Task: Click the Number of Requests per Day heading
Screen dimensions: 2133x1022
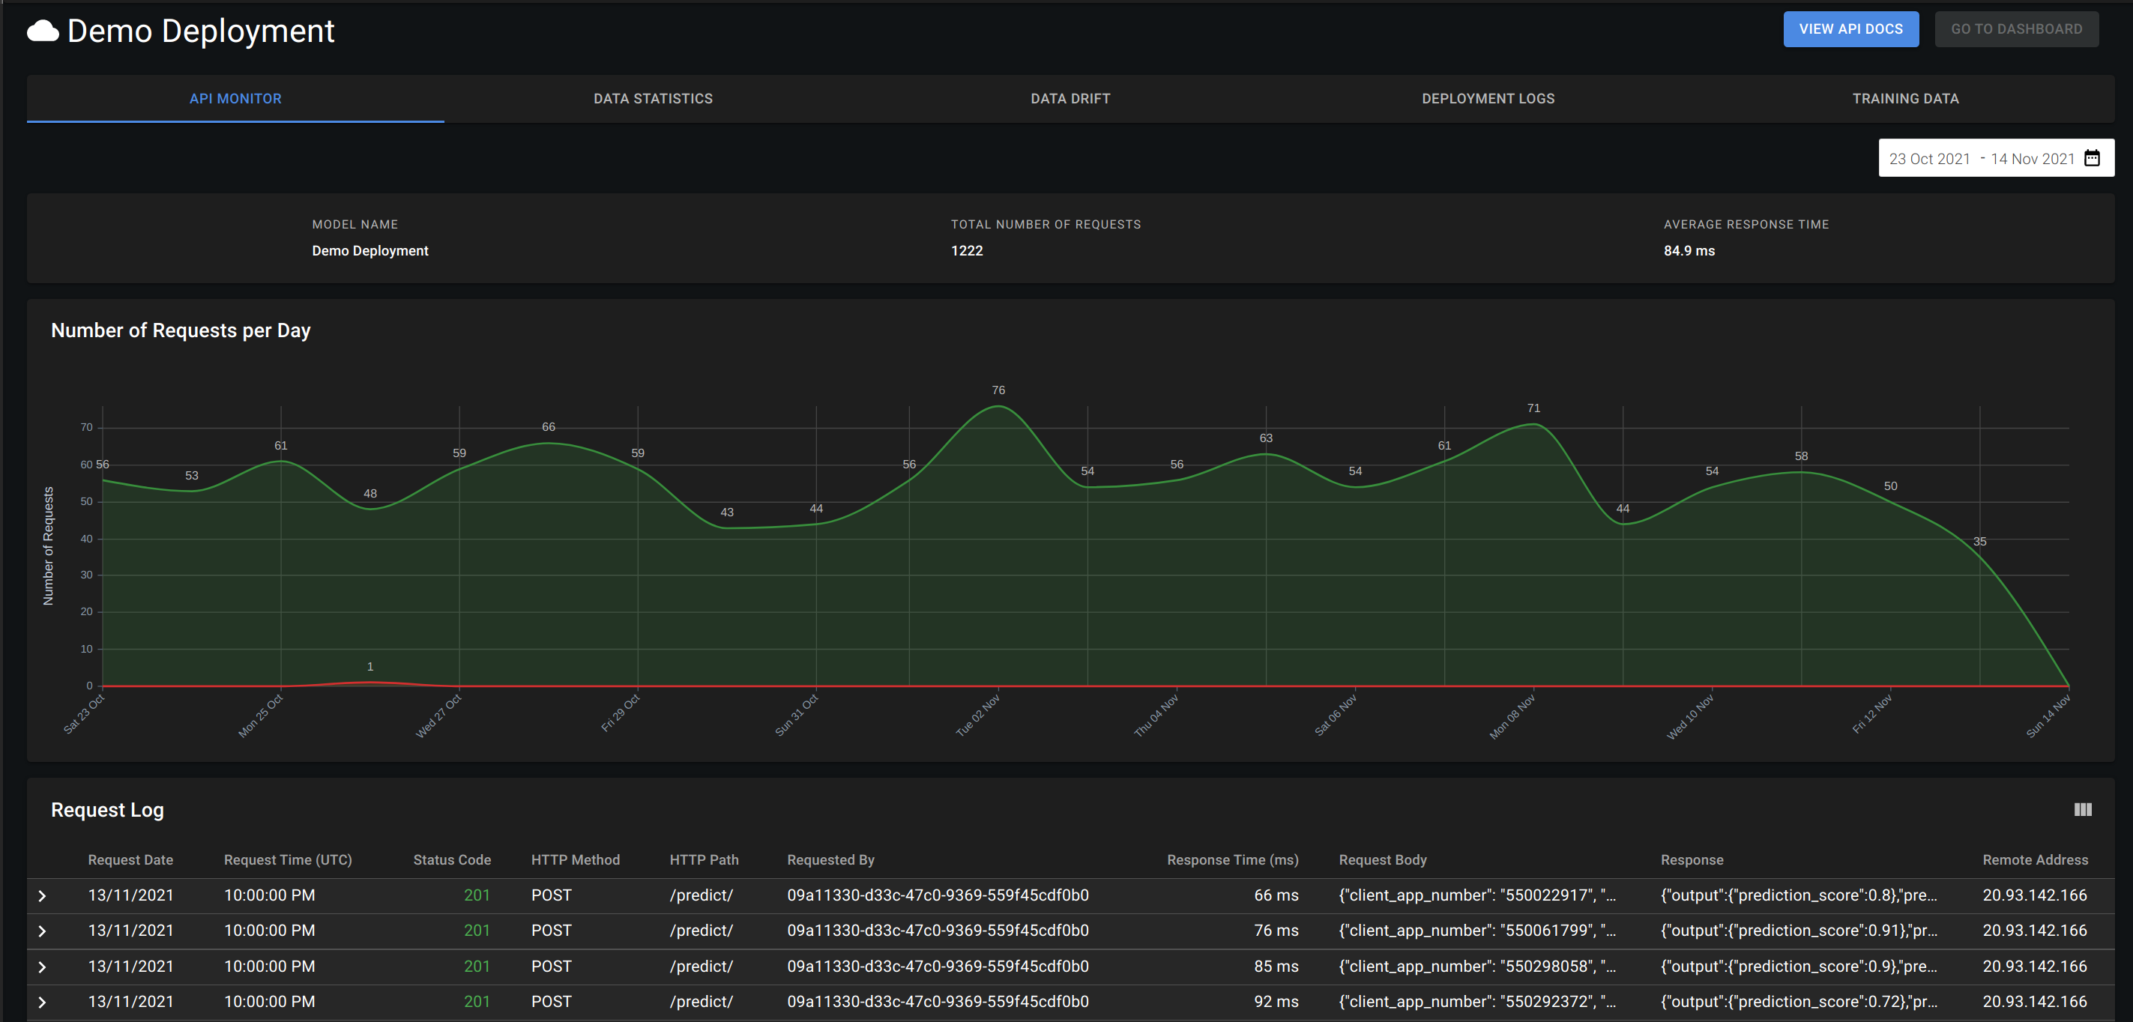Action: (x=181, y=331)
